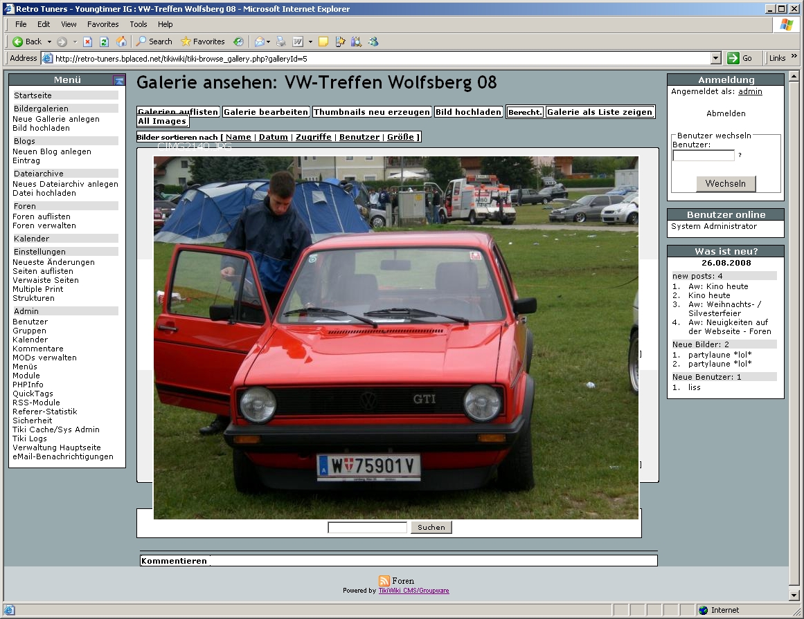
Task: Open the Messenger toolbar icon
Action: (373, 41)
